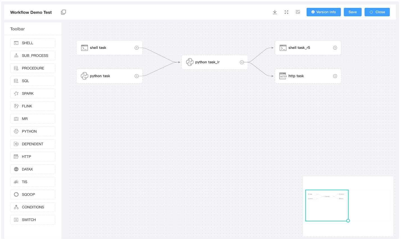Open Version Info

323,12
